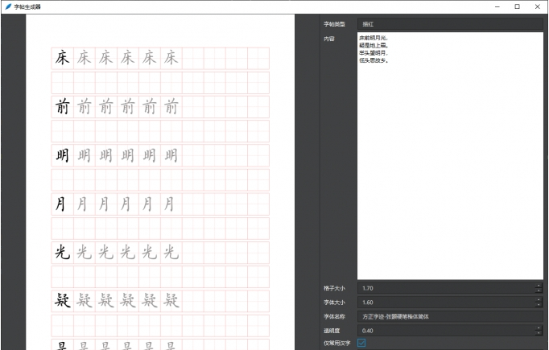Increase 格子大小 with the up arrow
Viewport: 549px width, 350px height.
click(538, 286)
